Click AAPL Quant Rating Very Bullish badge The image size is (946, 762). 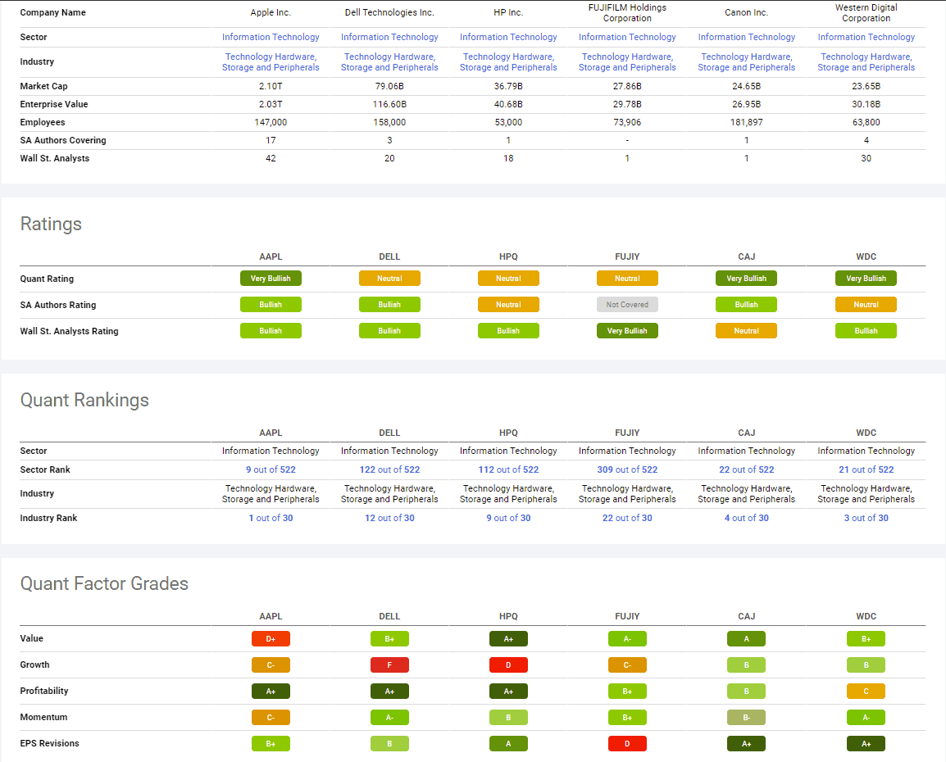271,279
